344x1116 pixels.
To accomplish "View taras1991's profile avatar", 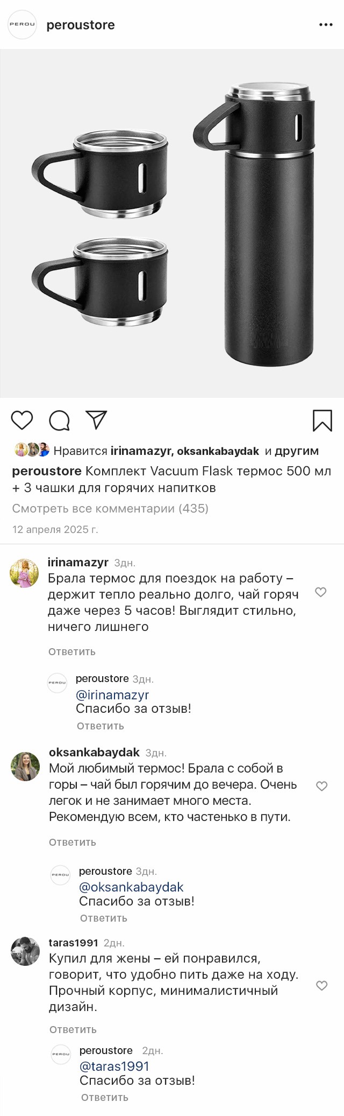I will point(25,952).
